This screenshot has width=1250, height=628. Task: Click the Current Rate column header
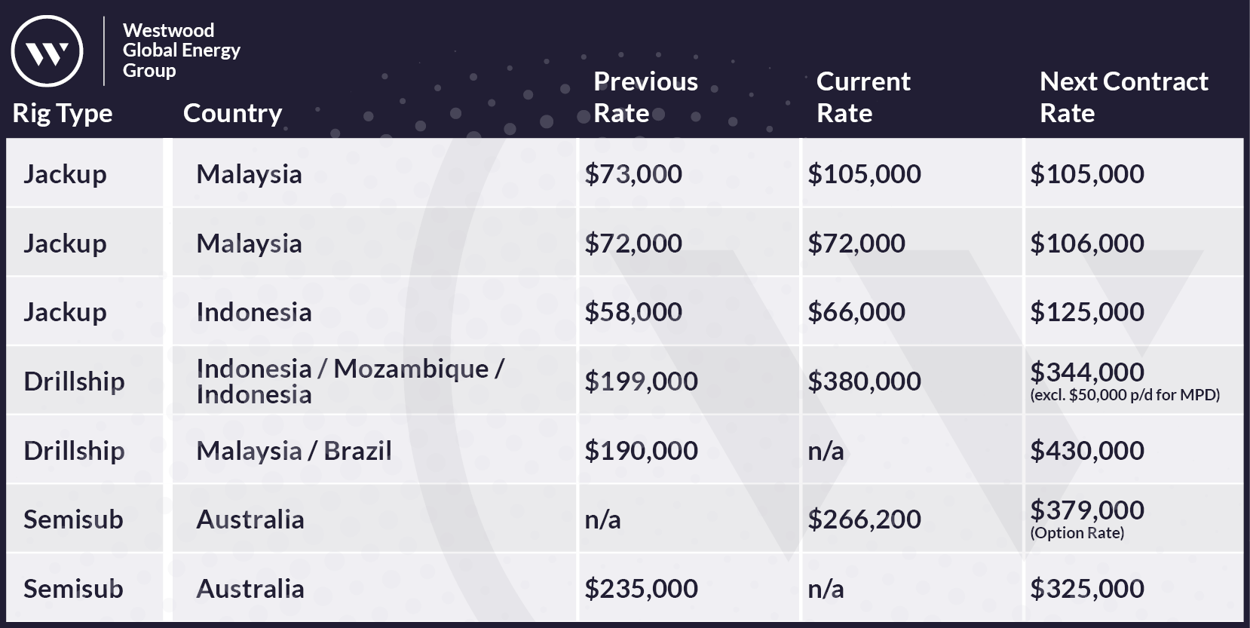tap(863, 97)
